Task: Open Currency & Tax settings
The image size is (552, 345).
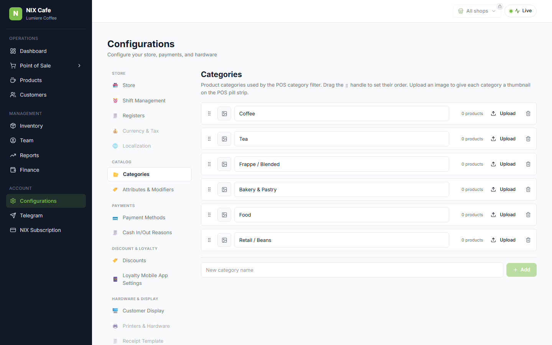Action: [x=149, y=131]
